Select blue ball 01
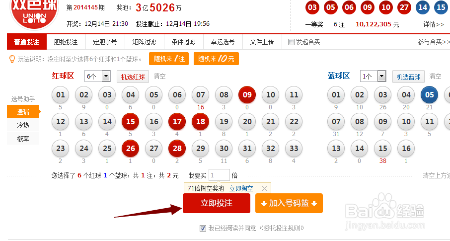Viewport: 450px width, 241px height. point(336,95)
